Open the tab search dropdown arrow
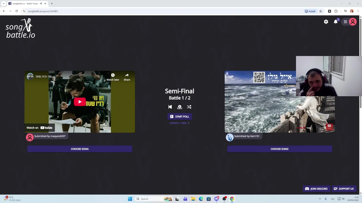Image resolution: width=362 pixels, height=203 pixels. coord(3,4)
